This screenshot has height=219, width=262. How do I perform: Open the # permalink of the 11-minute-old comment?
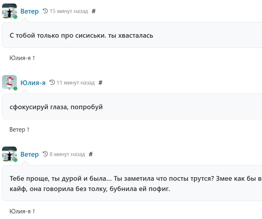101,83
